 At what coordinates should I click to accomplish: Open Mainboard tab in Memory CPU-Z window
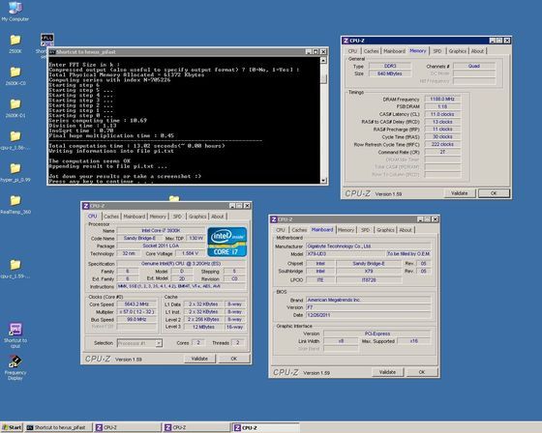pos(394,51)
